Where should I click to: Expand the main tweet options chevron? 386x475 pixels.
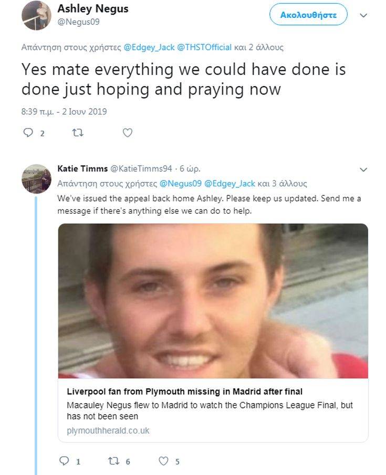[363, 15]
